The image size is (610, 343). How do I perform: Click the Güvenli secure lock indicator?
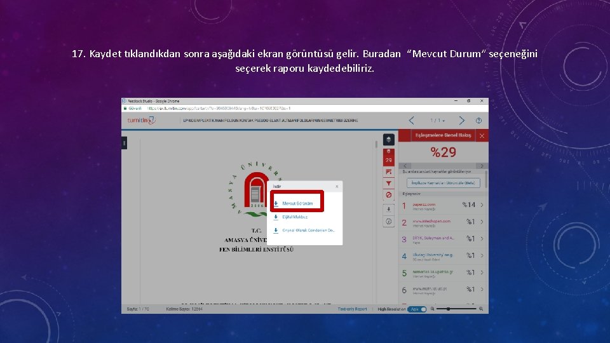click(132, 109)
